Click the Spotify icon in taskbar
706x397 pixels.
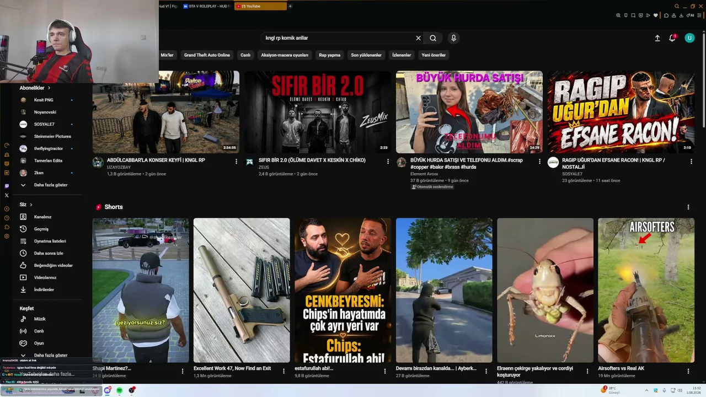click(120, 390)
